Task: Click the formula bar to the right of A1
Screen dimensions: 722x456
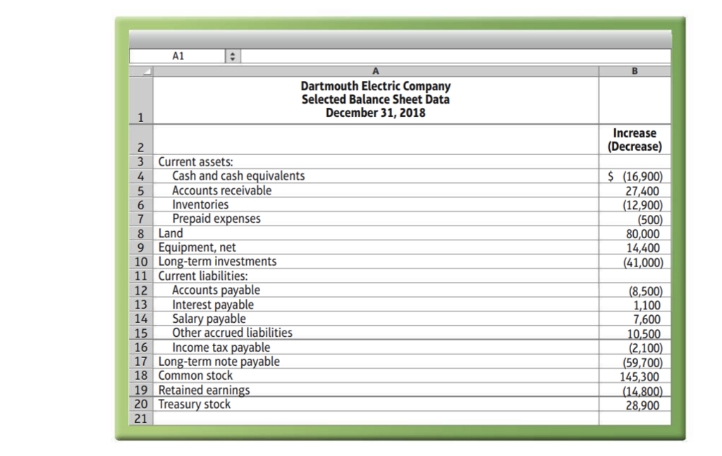Action: 451,55
